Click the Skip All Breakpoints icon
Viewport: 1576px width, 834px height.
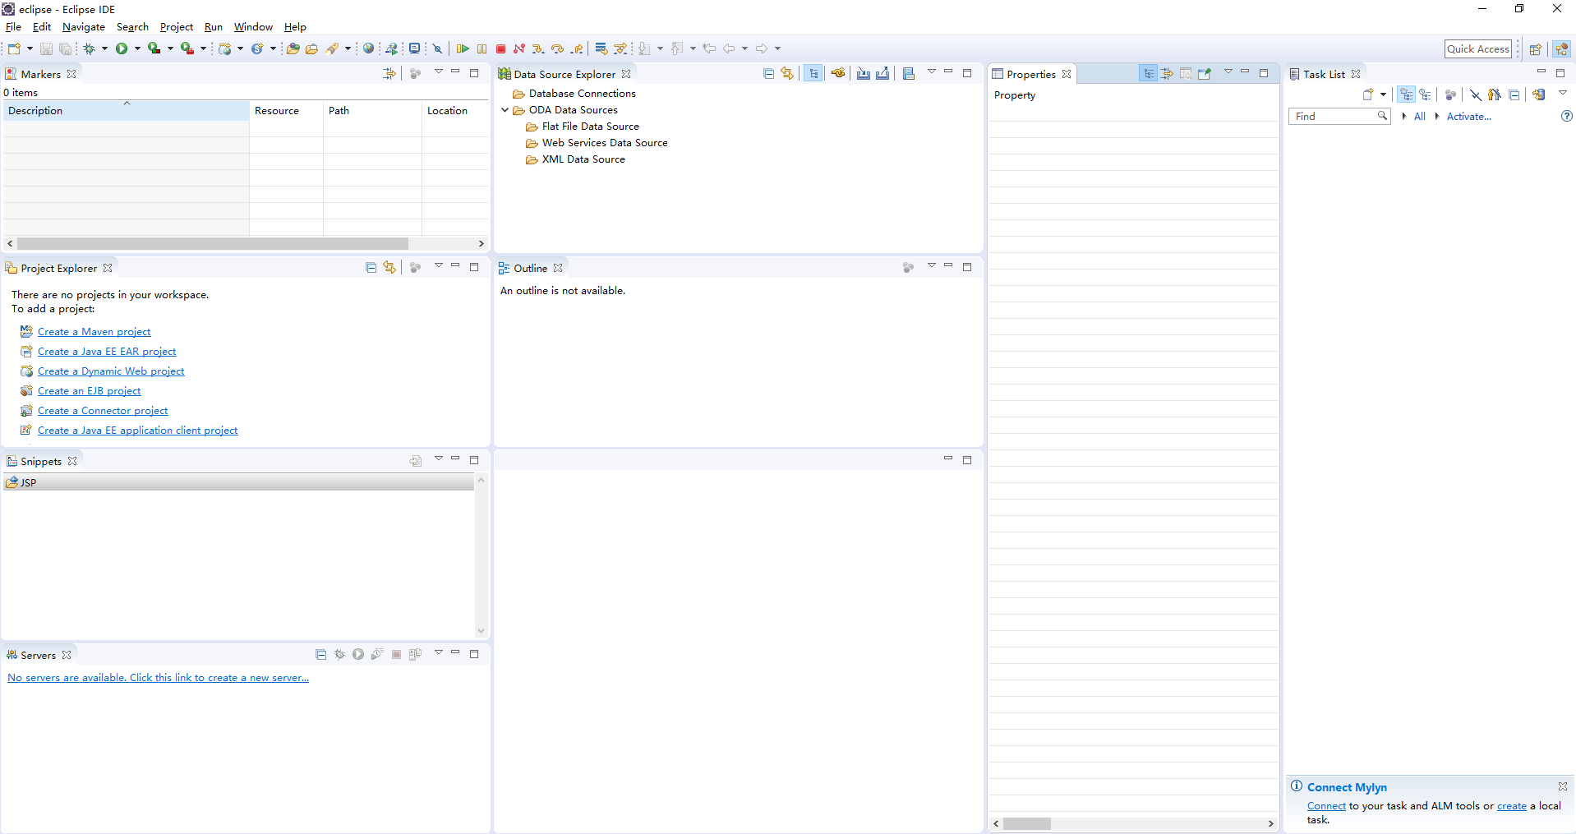[x=437, y=48]
